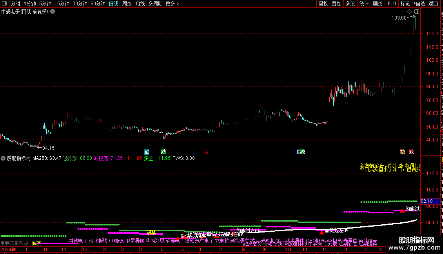The height and width of the screenshot is (254, 443).
Task: Click the diamond icon above the chart
Action: [409, 12]
